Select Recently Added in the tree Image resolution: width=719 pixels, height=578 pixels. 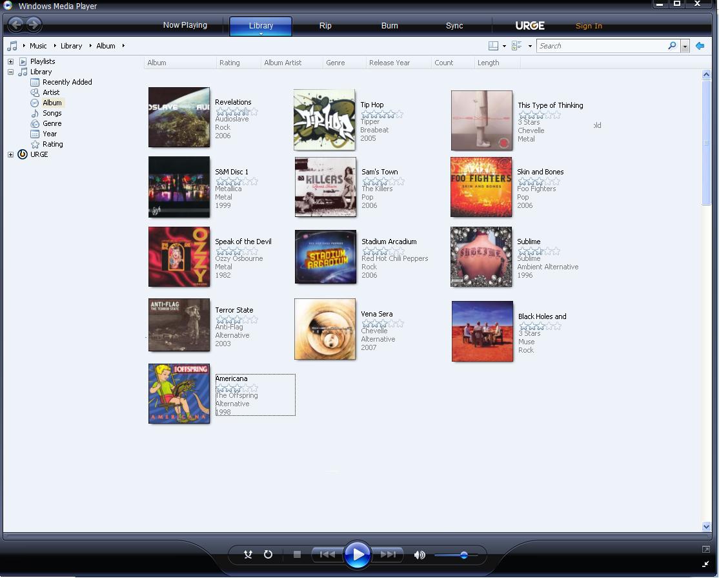tap(67, 82)
